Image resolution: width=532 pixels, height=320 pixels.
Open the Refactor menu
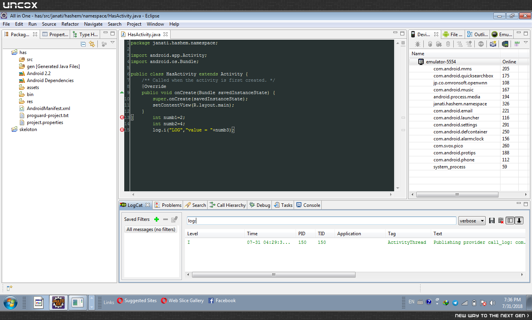[70, 24]
